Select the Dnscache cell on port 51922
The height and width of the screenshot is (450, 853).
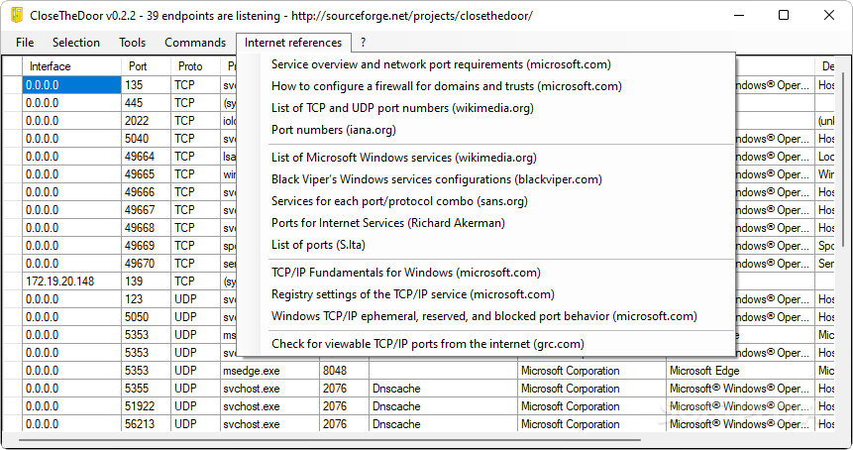(443, 406)
